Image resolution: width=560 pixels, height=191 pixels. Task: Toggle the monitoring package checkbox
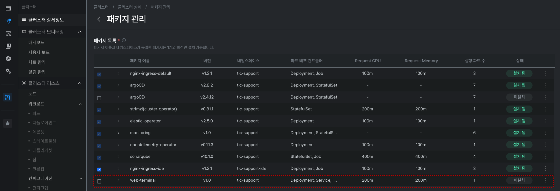(99, 134)
